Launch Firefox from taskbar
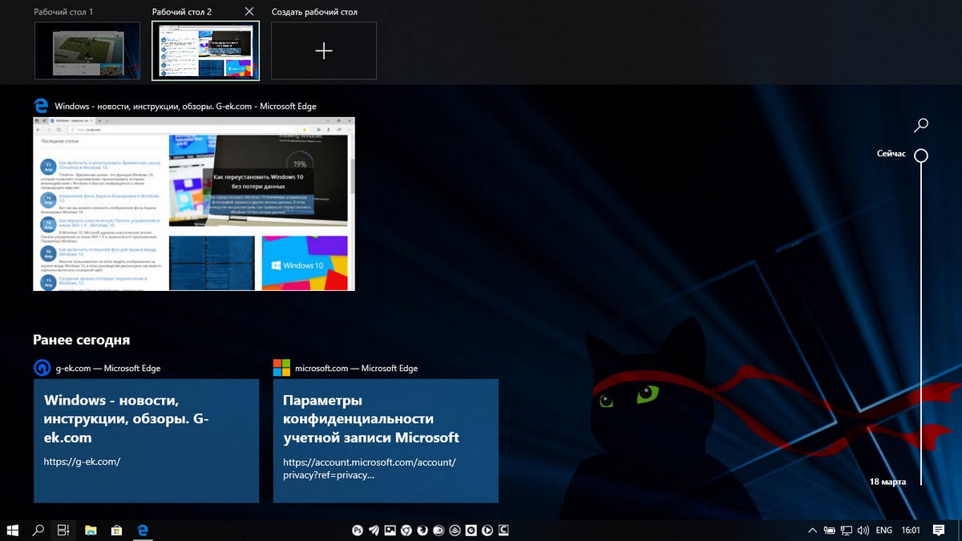The height and width of the screenshot is (541, 962). pyautogui.click(x=422, y=530)
